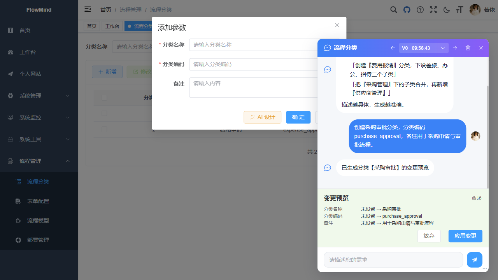Open 流程模型 in the sidebar
The width and height of the screenshot is (498, 280).
click(39, 220)
